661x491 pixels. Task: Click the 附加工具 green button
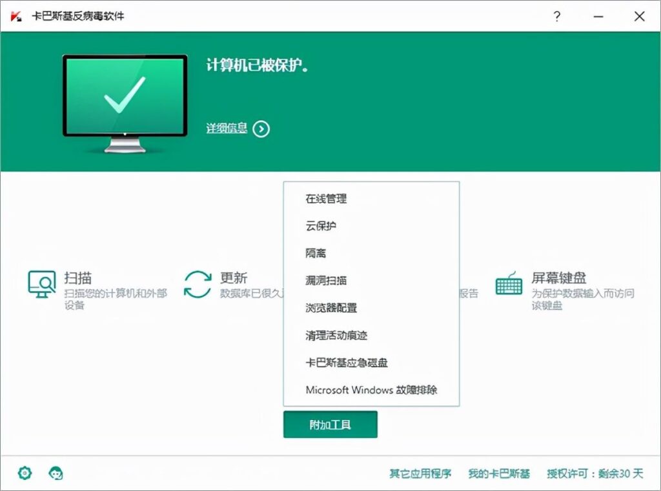(330, 425)
